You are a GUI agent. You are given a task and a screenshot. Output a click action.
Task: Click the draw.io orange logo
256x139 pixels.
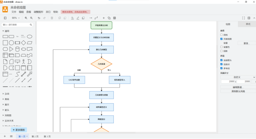[5, 9]
